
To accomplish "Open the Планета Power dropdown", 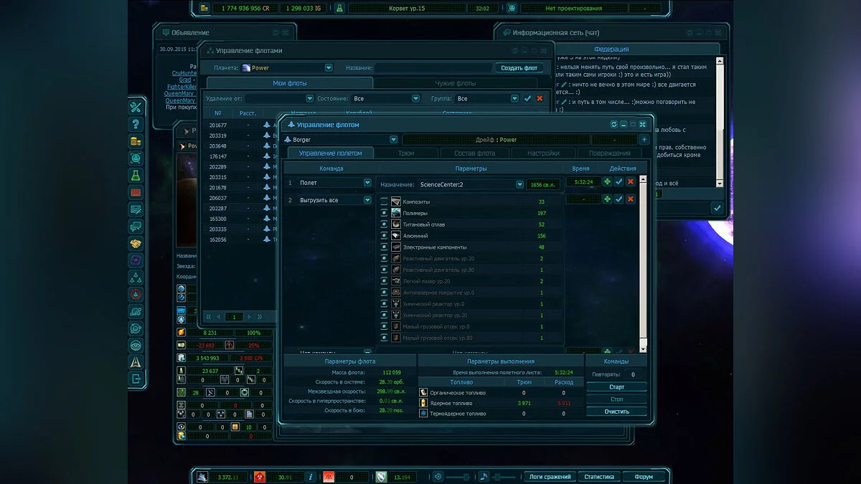I will click(x=329, y=67).
